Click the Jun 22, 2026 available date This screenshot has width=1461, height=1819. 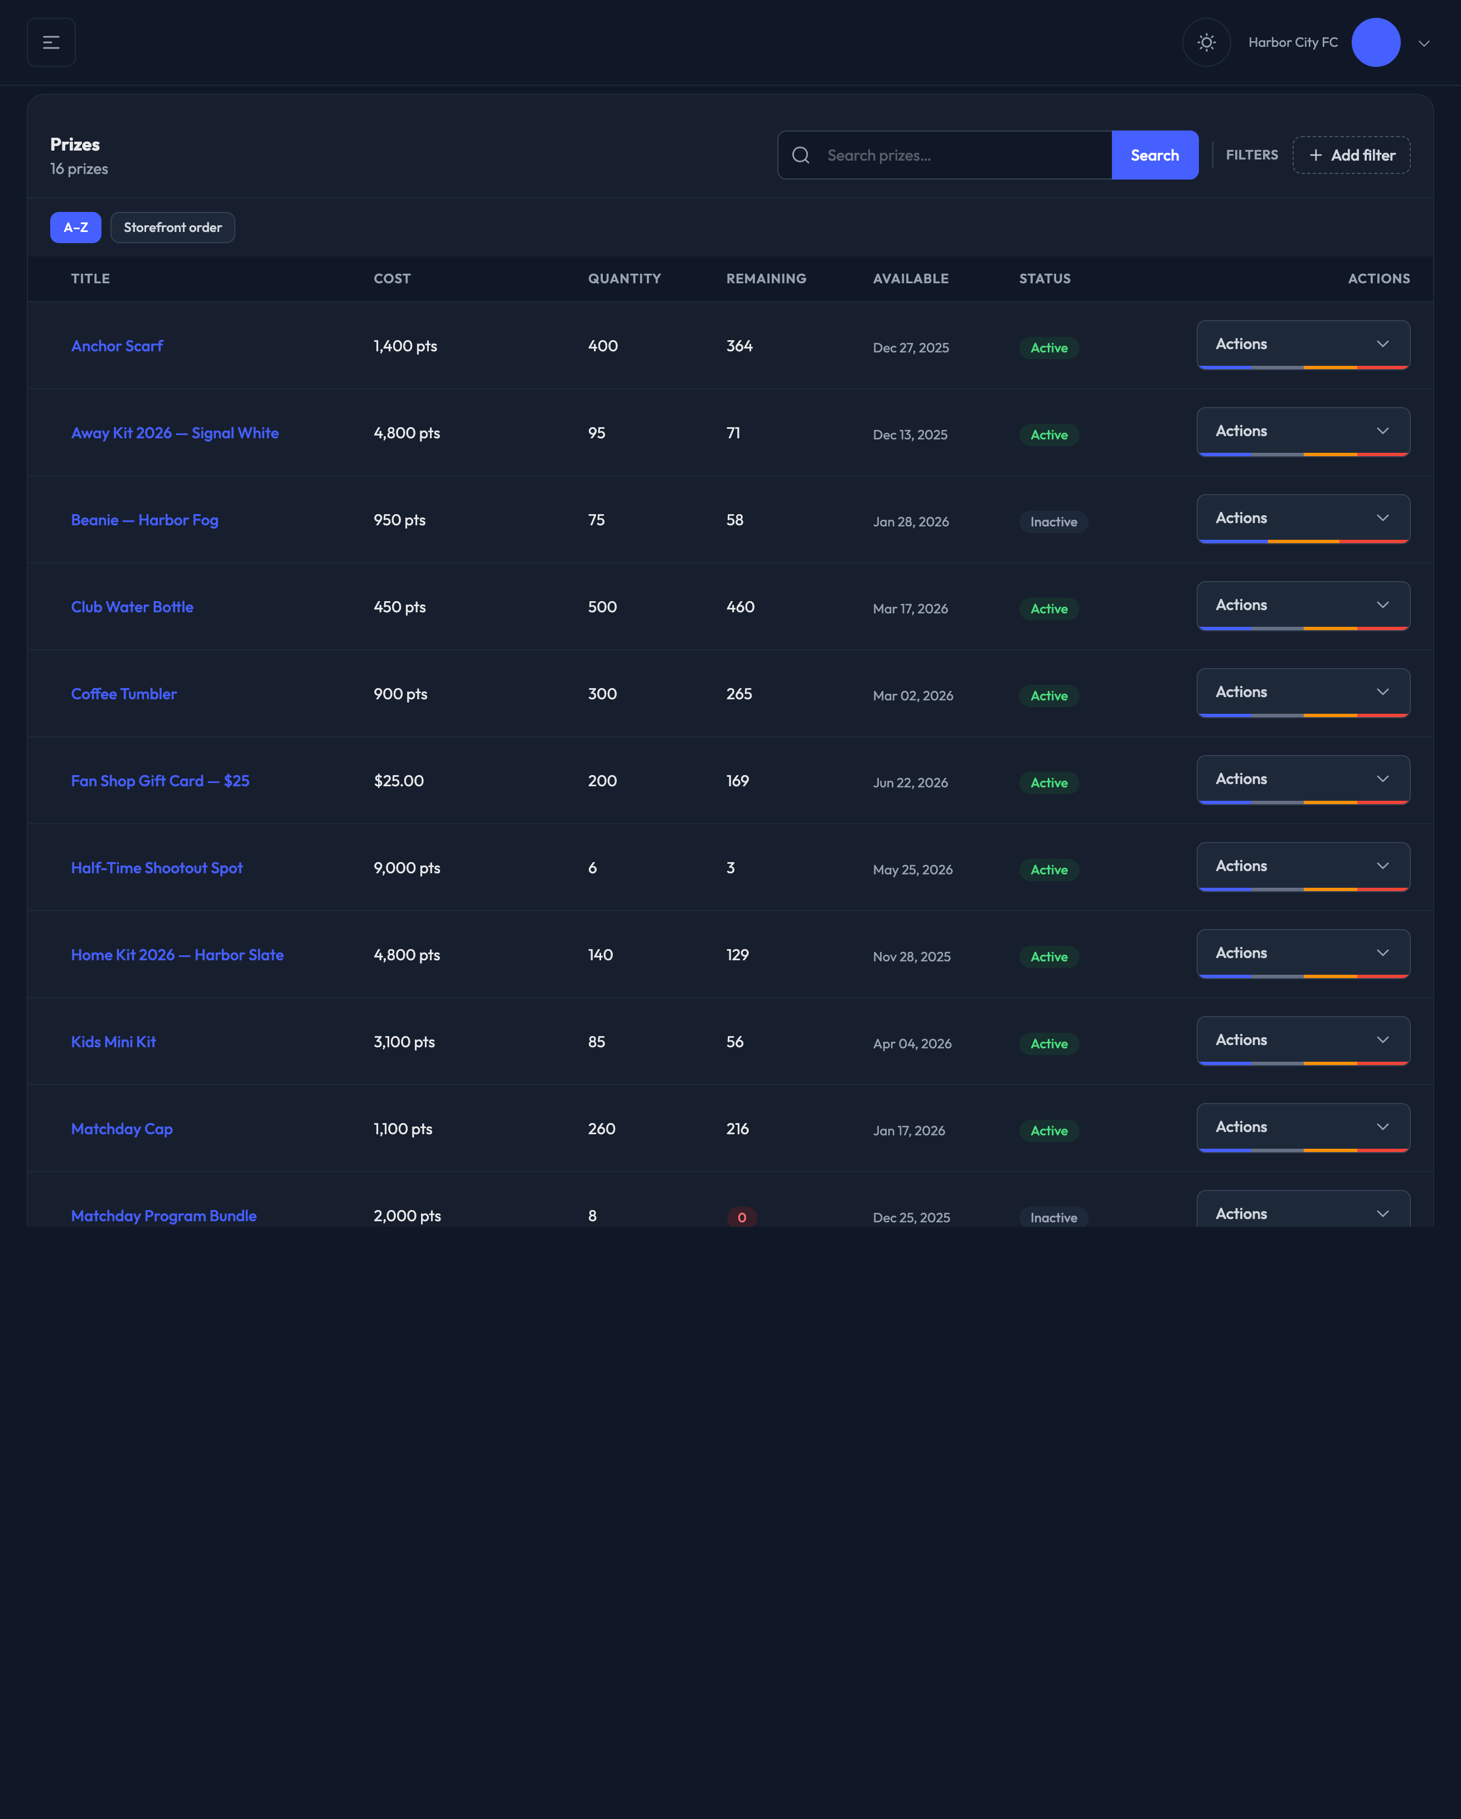pos(910,782)
